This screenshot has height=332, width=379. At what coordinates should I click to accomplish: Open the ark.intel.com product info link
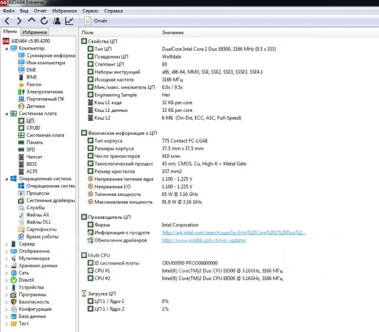pos(233,233)
